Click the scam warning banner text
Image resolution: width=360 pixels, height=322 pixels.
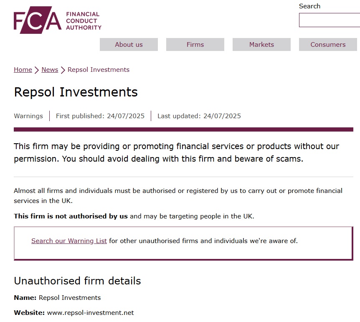click(x=176, y=152)
